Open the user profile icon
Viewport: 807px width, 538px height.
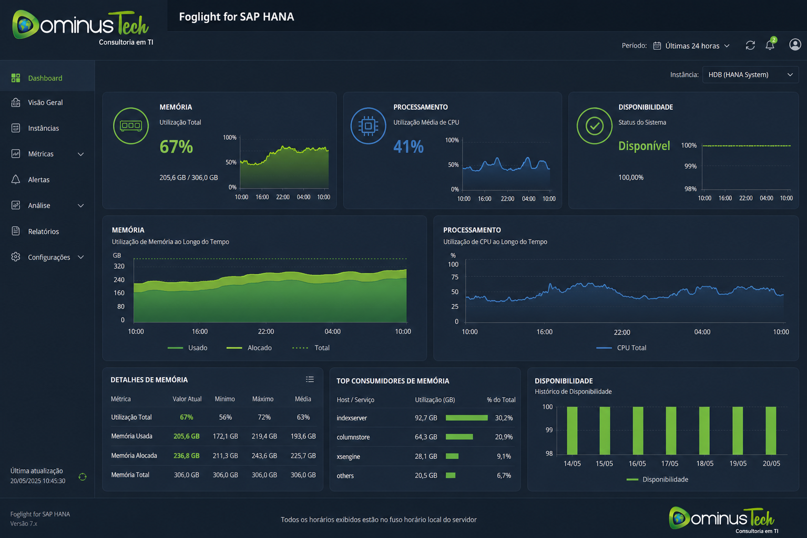tap(795, 45)
